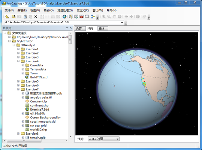Select Ocean Background.lyr in tree
Viewport: 202px width, 150px height.
[45, 117]
